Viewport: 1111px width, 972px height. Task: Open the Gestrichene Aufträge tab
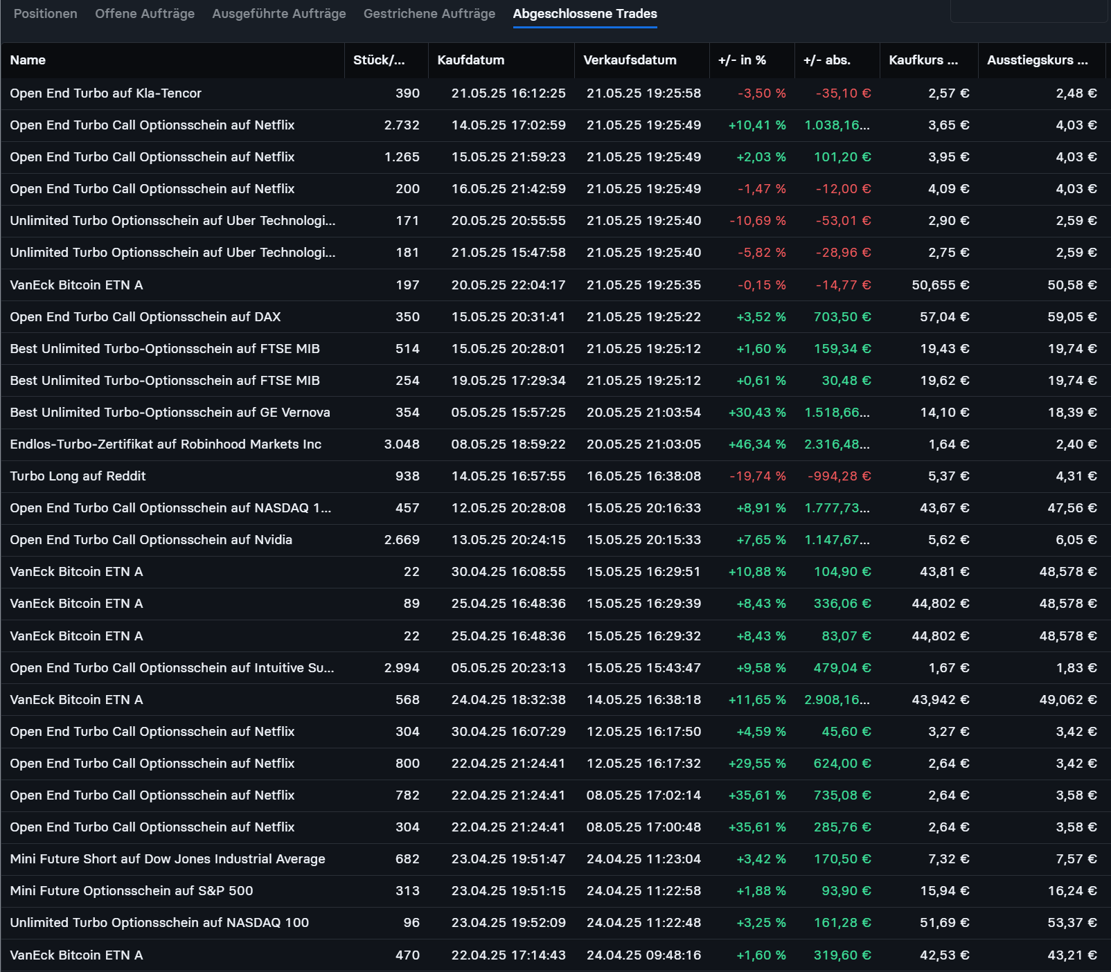429,14
